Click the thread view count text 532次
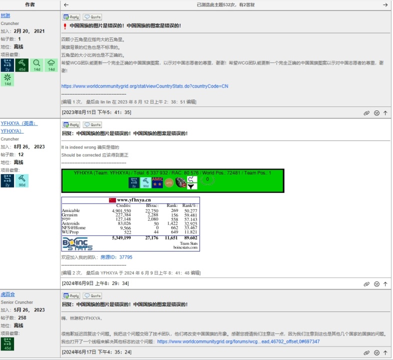Viewport: 393px width, 360px height. pos(225,5)
